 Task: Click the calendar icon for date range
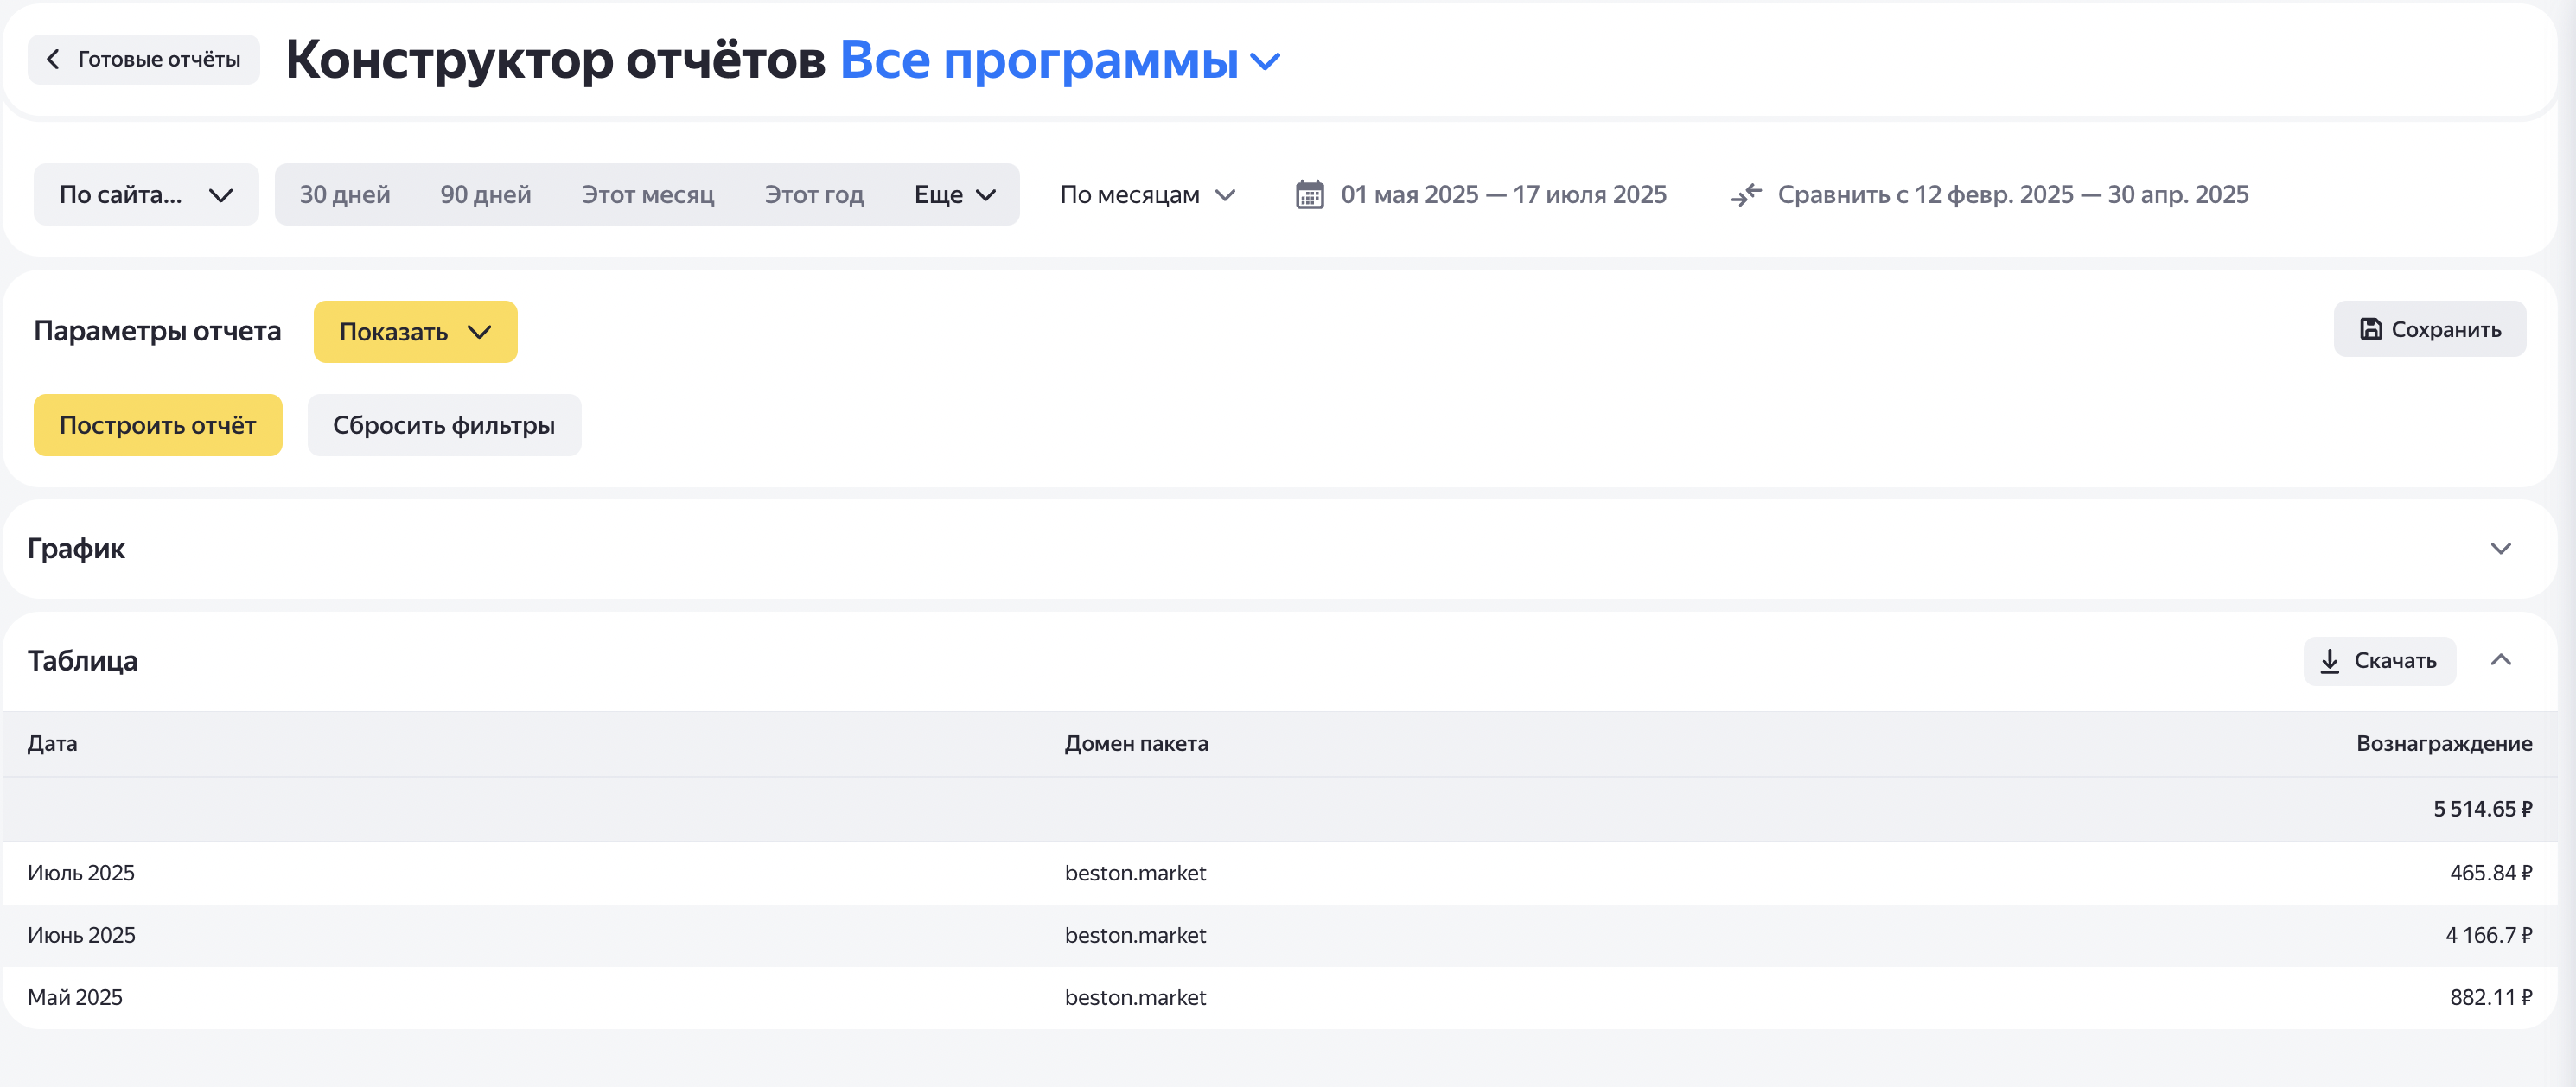click(1309, 194)
